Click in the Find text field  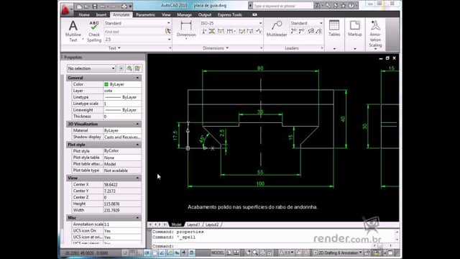click(134, 32)
